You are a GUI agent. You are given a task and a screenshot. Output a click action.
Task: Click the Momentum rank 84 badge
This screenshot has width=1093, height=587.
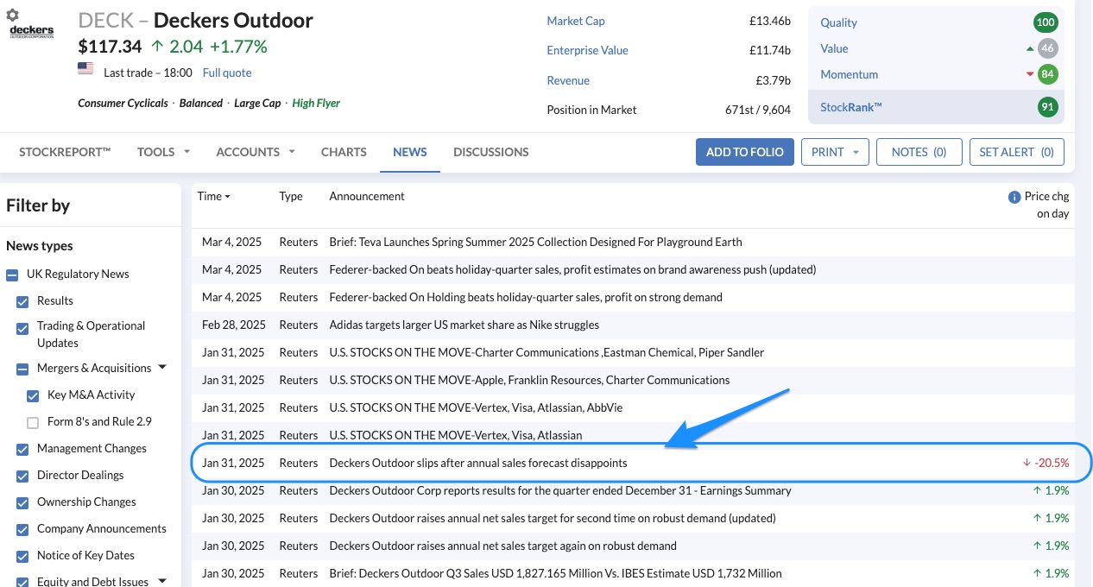click(x=1048, y=74)
